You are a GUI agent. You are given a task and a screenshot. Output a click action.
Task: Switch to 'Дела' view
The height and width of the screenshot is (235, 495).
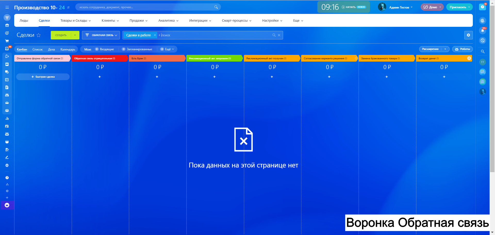(x=52, y=49)
